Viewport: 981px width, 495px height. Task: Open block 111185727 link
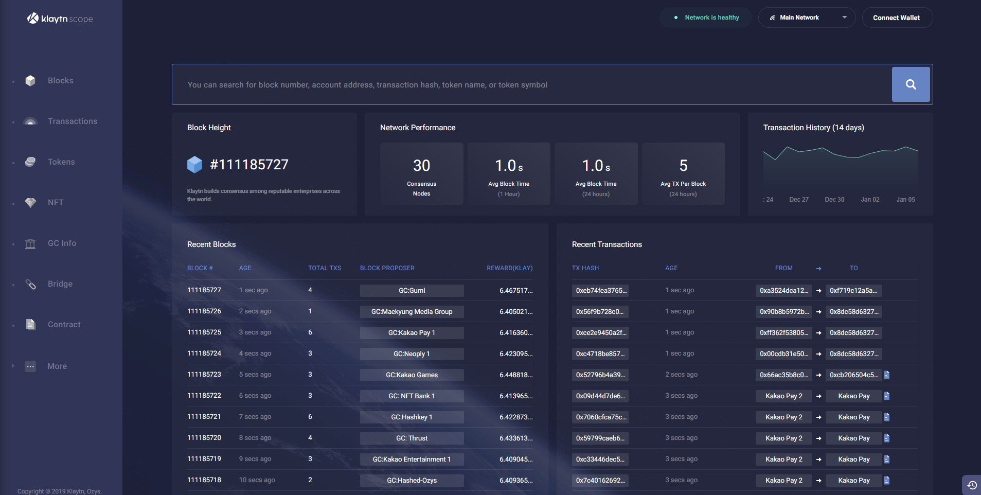204,290
